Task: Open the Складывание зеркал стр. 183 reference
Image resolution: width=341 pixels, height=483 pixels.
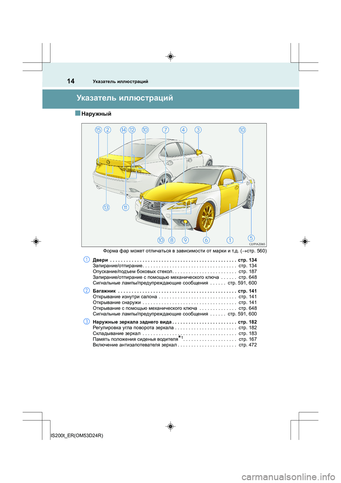Action: pyautogui.click(x=248, y=333)
